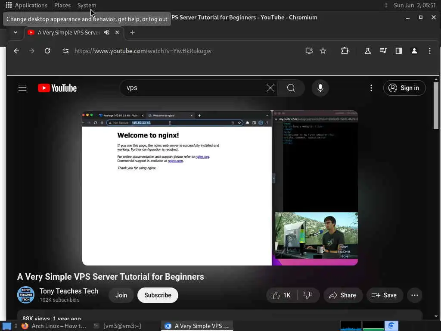This screenshot has height=331, width=441.
Task: Click the YouTube search box containing vps
Action: click(194, 88)
